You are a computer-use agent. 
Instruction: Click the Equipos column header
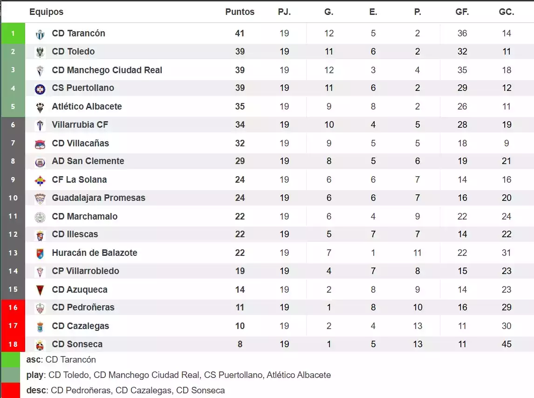click(x=46, y=12)
